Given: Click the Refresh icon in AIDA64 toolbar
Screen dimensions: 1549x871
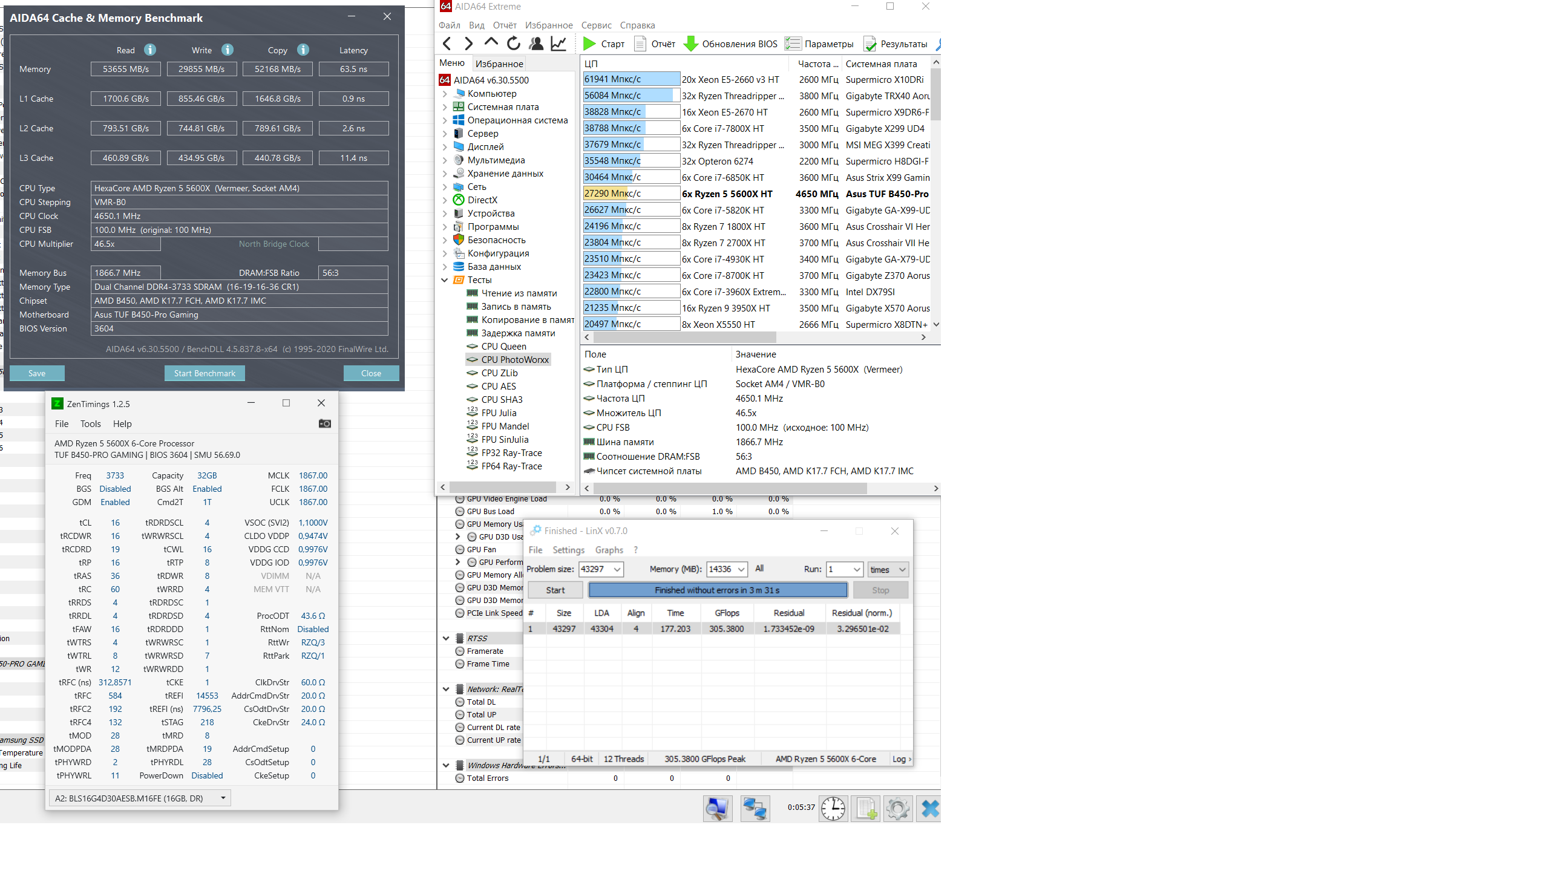Looking at the screenshot, I should (513, 44).
